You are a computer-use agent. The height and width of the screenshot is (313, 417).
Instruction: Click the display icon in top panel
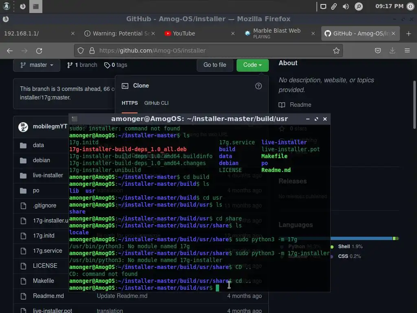(x=323, y=7)
